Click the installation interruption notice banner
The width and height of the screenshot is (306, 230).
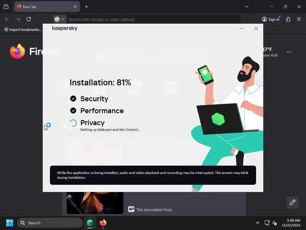pyautogui.click(x=153, y=175)
